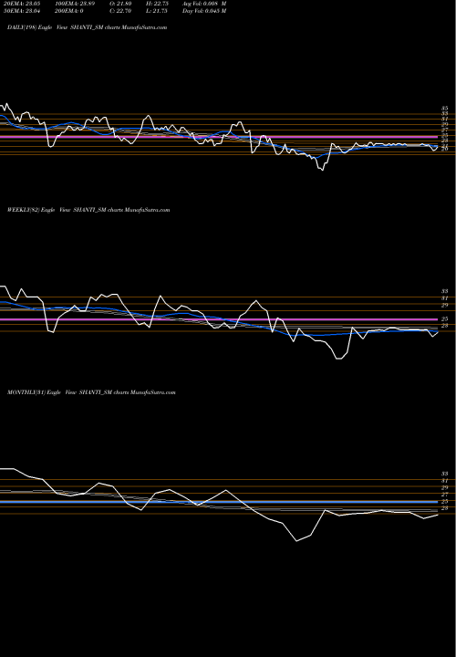Click the 31 label on weekly chart axis
456x657 pixels.
(x=444, y=298)
